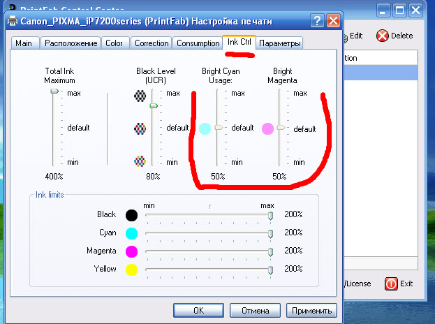This screenshot has height=324, width=435.
Task: Open the Color tab
Action: pyautogui.click(x=115, y=43)
